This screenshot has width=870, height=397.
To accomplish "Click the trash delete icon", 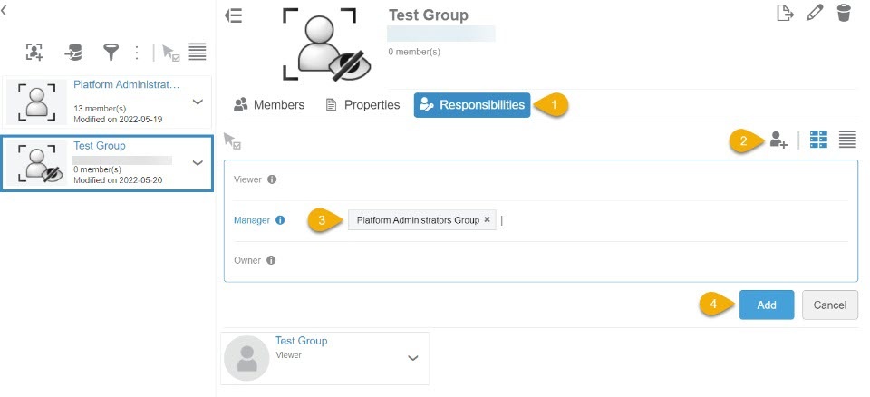I will click(x=844, y=13).
